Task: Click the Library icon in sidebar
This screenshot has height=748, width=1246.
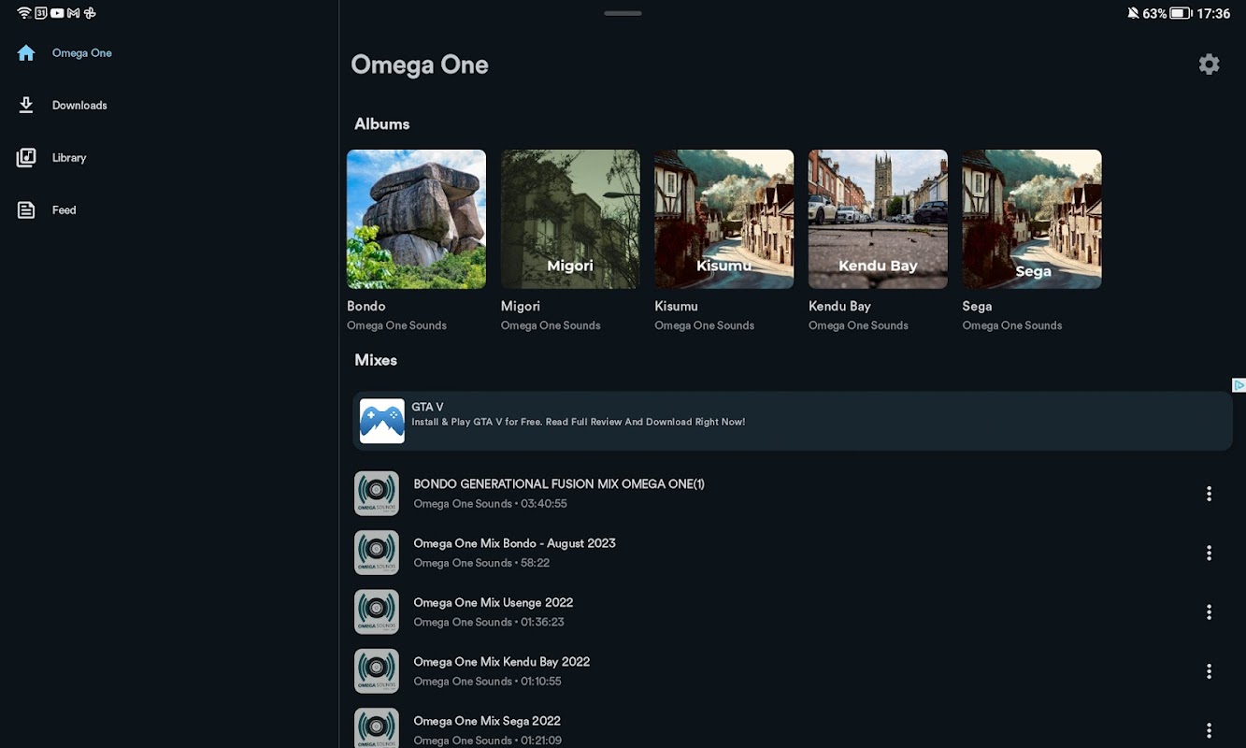Action: tap(26, 158)
